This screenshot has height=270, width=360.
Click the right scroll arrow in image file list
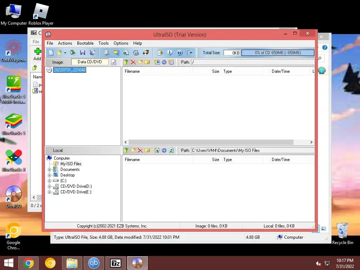pyautogui.click(x=311, y=142)
